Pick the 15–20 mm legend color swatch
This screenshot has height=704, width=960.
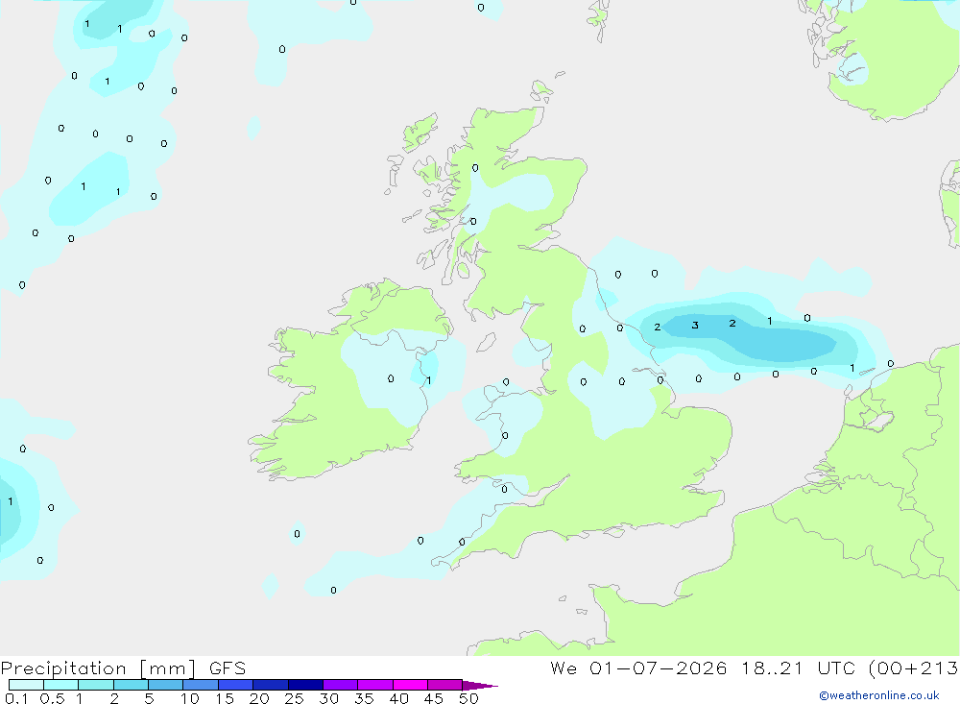[235, 685]
